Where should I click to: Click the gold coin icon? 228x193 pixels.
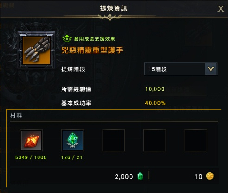pyautogui.click(x=210, y=176)
